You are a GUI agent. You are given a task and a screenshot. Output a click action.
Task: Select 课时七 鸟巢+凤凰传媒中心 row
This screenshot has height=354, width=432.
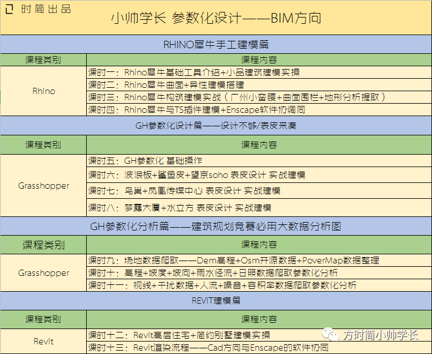[259, 191]
